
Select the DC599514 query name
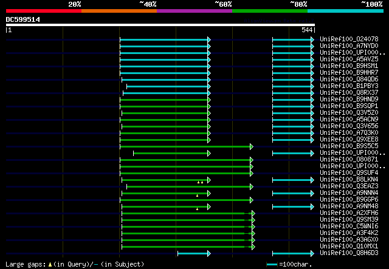point(23,19)
